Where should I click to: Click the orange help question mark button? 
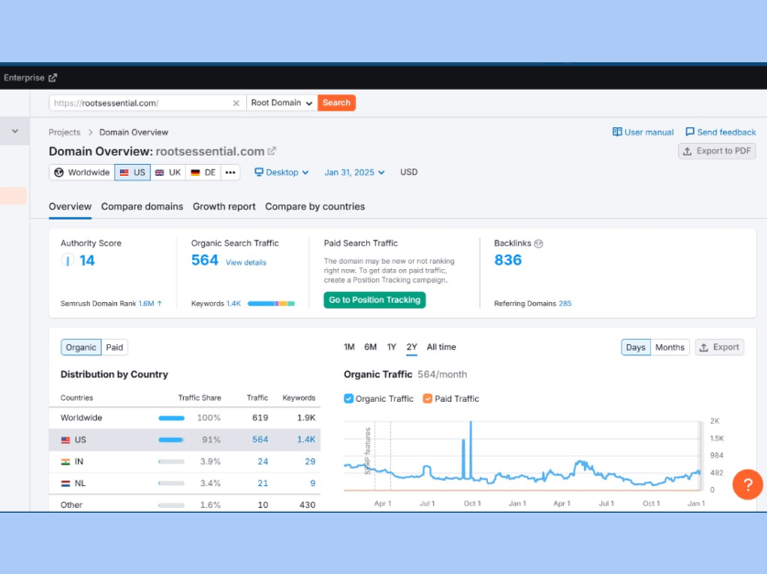pyautogui.click(x=747, y=484)
